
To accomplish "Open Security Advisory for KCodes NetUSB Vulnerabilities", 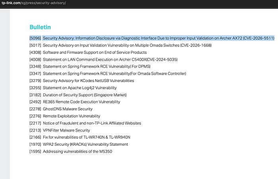I will [88, 81].
